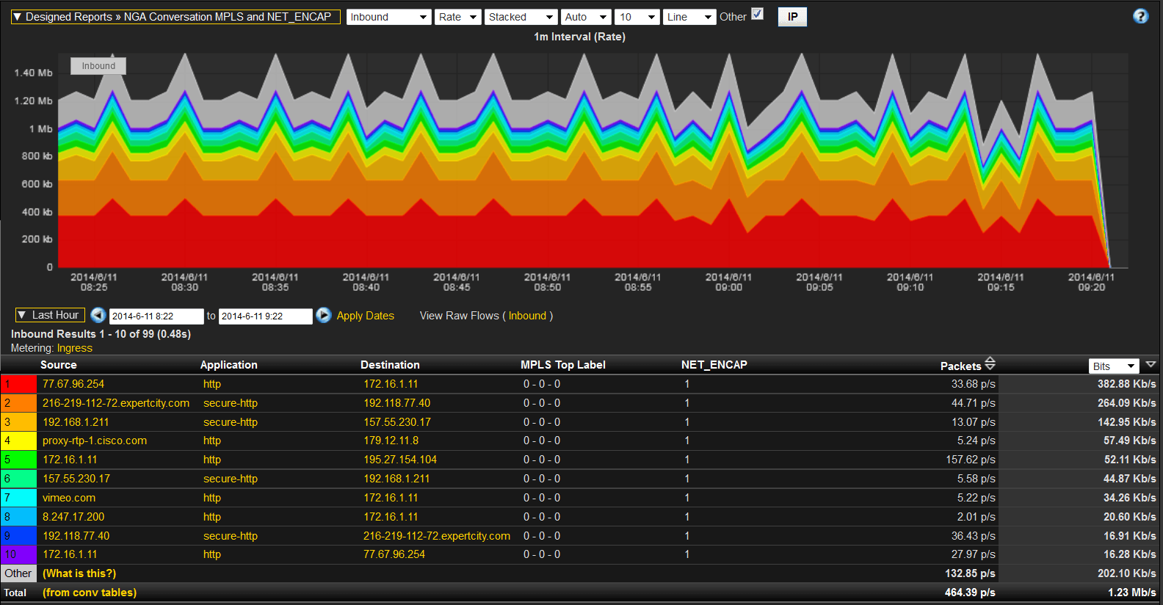Open destination 195.27.154.104
This screenshot has height=605, width=1163.
(x=400, y=460)
